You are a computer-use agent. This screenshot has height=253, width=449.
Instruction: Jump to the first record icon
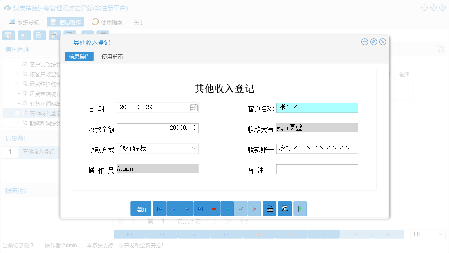point(159,208)
